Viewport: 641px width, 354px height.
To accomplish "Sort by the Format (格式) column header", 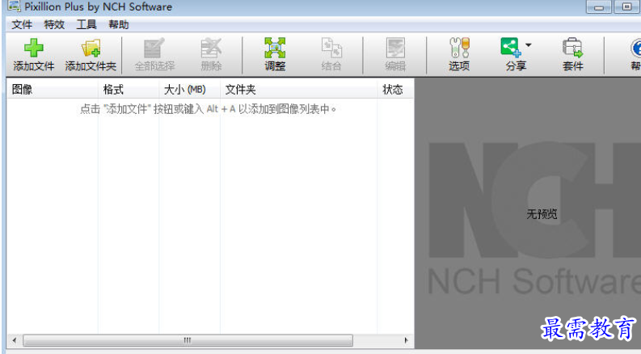I will point(129,89).
